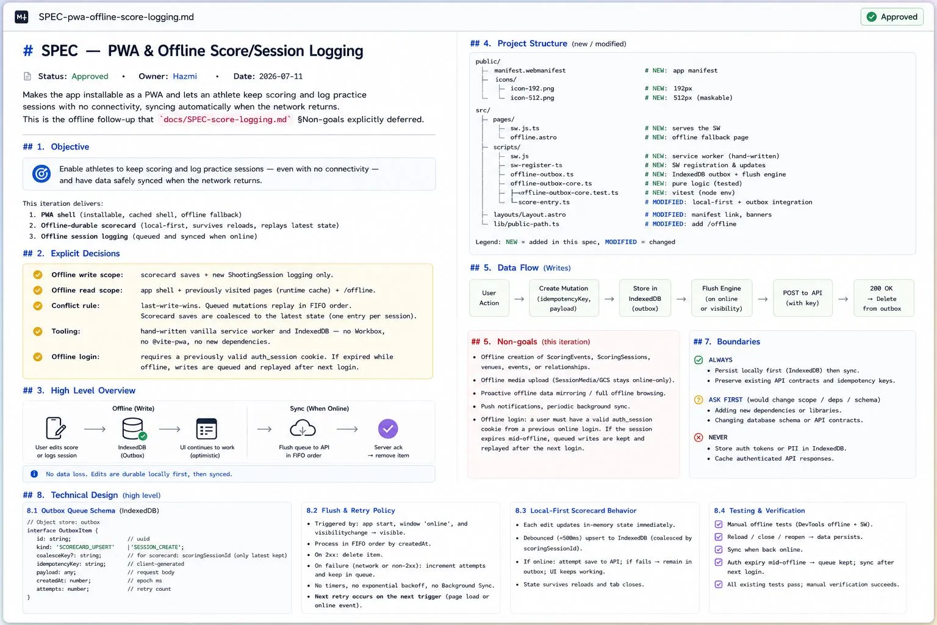937x625 pixels.
Task: Click the UI continues to work list icon
Action: coord(207,428)
